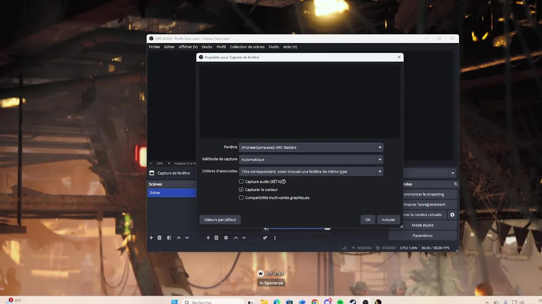Open Critères d'association dropdown
Viewport: 542px width, 304px height.
pos(311,171)
